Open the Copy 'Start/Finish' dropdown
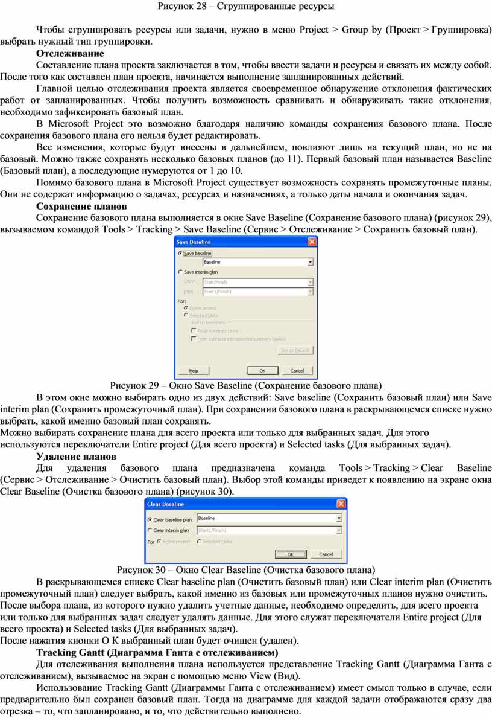Screen dimensions: 492x718 [258, 282]
